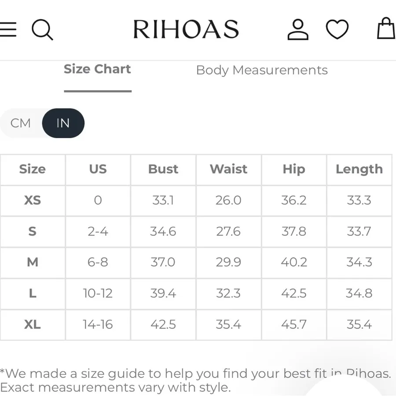
Task: Click the Length column header
Action: [359, 169]
